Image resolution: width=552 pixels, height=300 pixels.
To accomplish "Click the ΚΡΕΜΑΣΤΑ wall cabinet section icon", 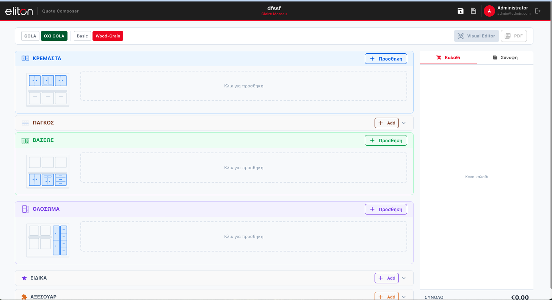I will tap(25, 58).
